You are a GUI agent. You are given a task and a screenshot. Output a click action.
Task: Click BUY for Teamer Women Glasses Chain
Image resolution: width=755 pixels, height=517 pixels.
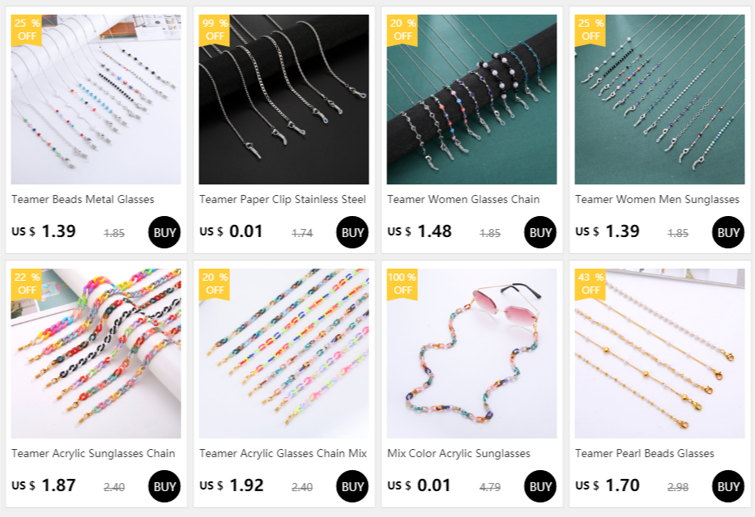tap(540, 232)
